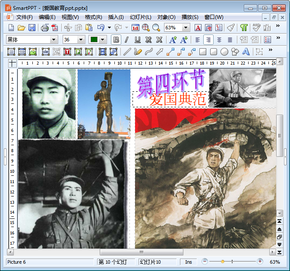Draw a rectangle shape
The width and height of the screenshot is (290, 271).
(203, 52)
